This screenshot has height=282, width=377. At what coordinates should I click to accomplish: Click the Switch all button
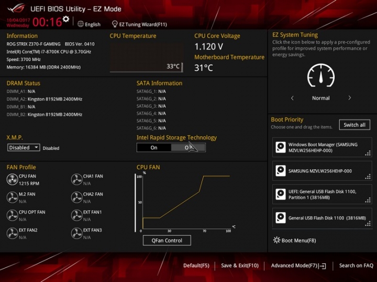[x=354, y=125]
